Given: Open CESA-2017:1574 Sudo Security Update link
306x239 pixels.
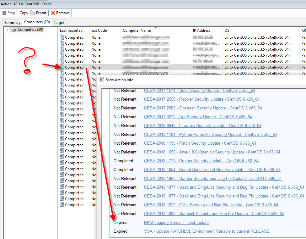Looking at the screenshot, I should click(199, 90).
